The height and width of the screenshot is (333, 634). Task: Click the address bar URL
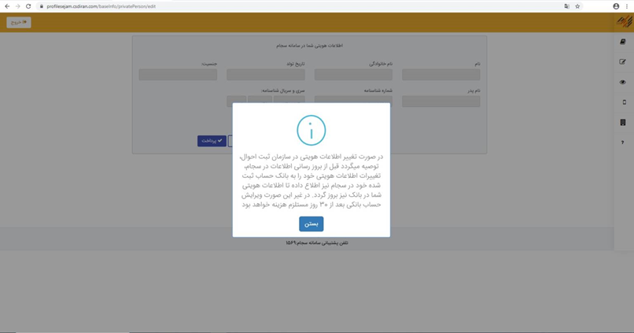pyautogui.click(x=101, y=6)
